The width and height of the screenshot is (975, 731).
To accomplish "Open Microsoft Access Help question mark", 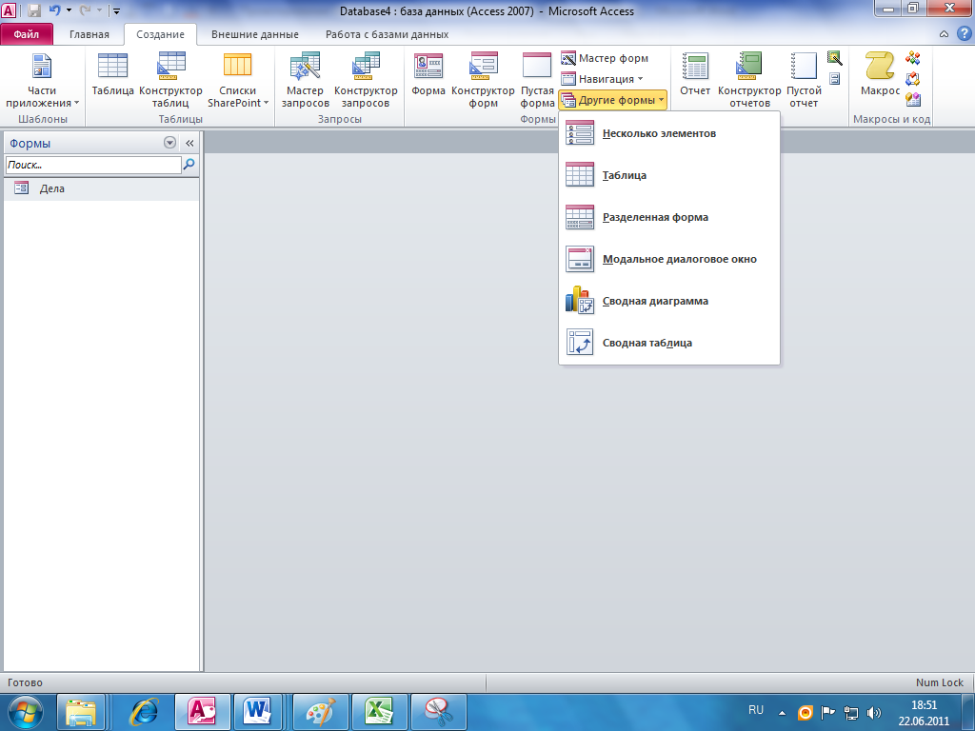I will 965,34.
